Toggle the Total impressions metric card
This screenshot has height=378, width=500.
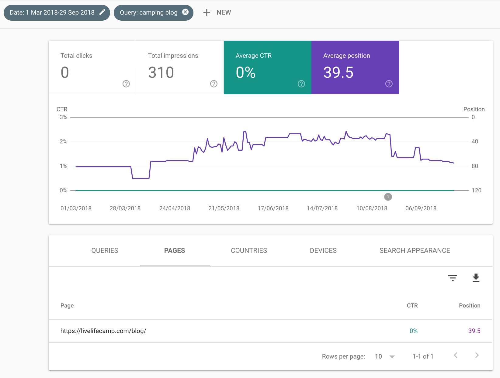pyautogui.click(x=179, y=64)
